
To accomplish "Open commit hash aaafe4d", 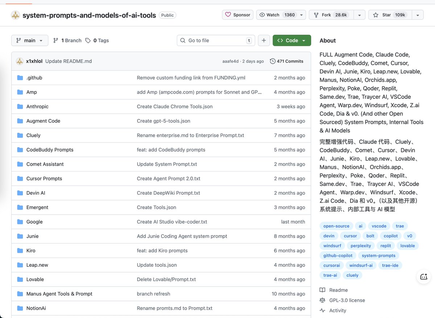I will pyautogui.click(x=231, y=61).
